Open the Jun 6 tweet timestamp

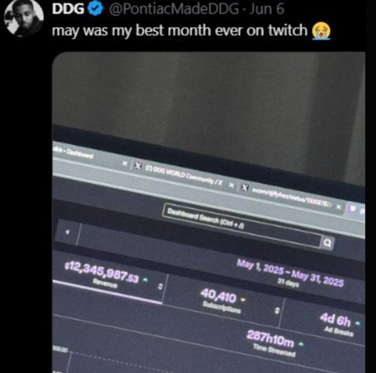[x=267, y=9]
